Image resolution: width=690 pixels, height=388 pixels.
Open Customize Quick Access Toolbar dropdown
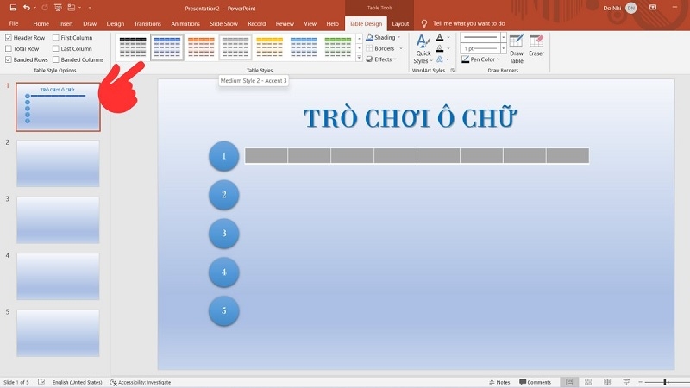click(x=90, y=8)
